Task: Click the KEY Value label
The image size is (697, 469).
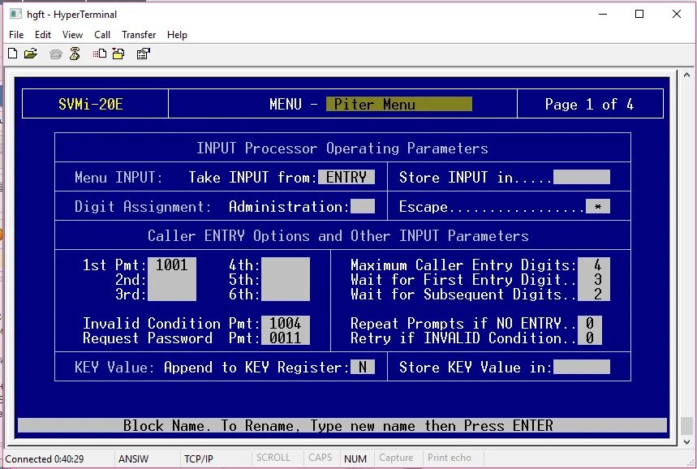Action: point(114,367)
